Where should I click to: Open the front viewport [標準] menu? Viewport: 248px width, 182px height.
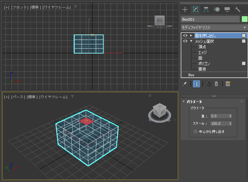coord(35,8)
